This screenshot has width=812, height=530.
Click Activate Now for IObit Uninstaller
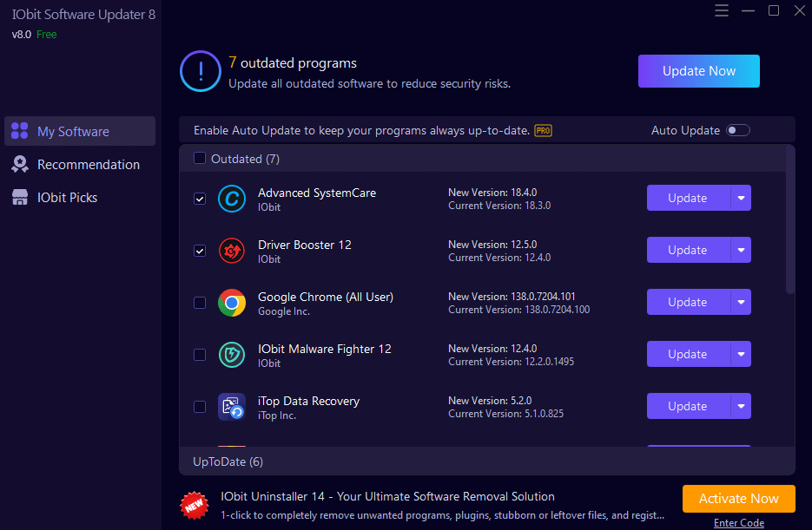click(x=738, y=499)
